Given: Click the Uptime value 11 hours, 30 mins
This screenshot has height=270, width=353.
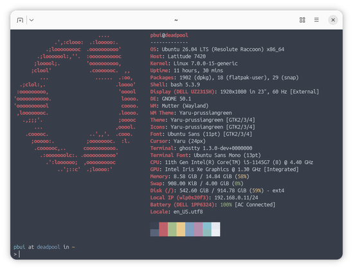Looking at the screenshot, I should pos(198,71).
